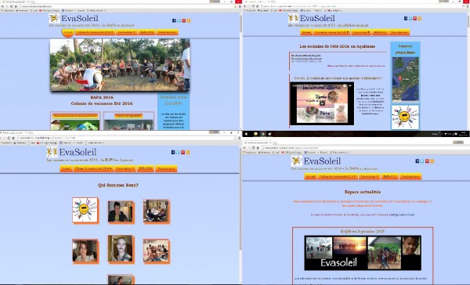This screenshot has width=470, height=285.
Task: Go back in the Espace actualités browser window
Action: click(244, 148)
